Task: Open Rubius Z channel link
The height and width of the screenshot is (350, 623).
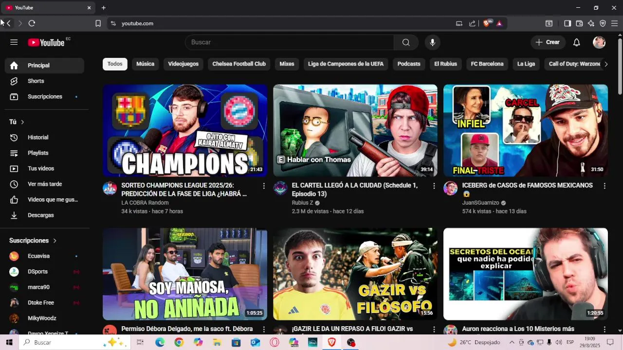Action: [302, 203]
